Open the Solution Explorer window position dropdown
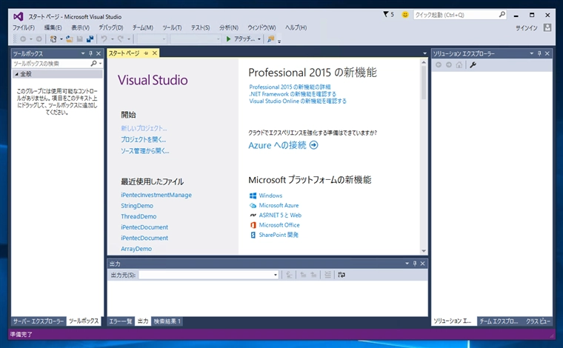The image size is (563, 348). pos(532,53)
